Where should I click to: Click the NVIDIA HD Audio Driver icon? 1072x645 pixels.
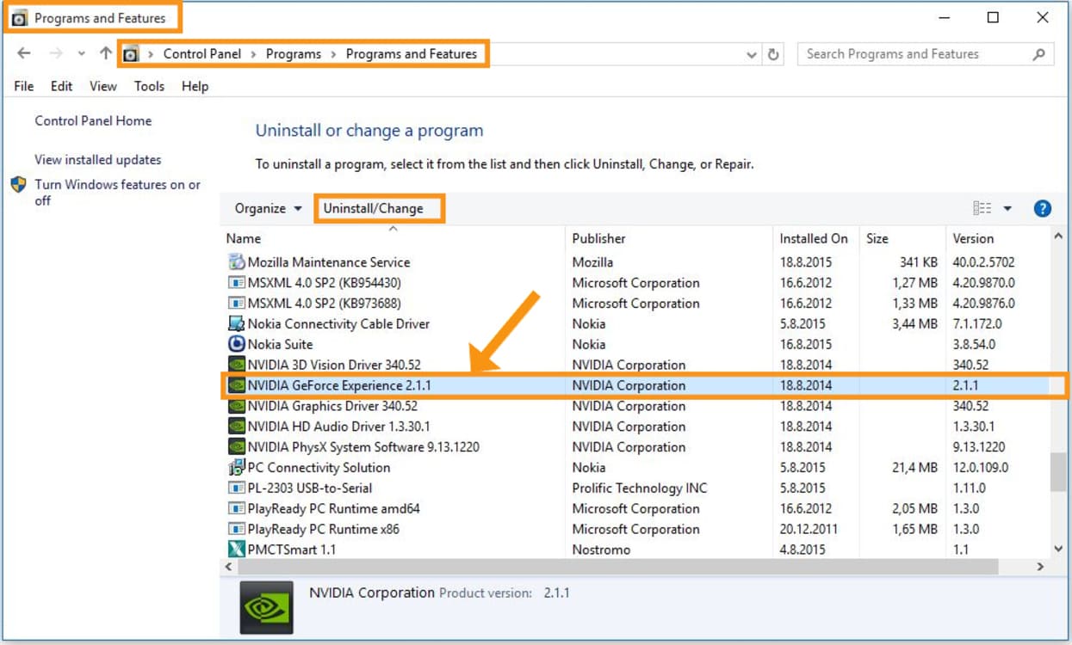coord(236,427)
